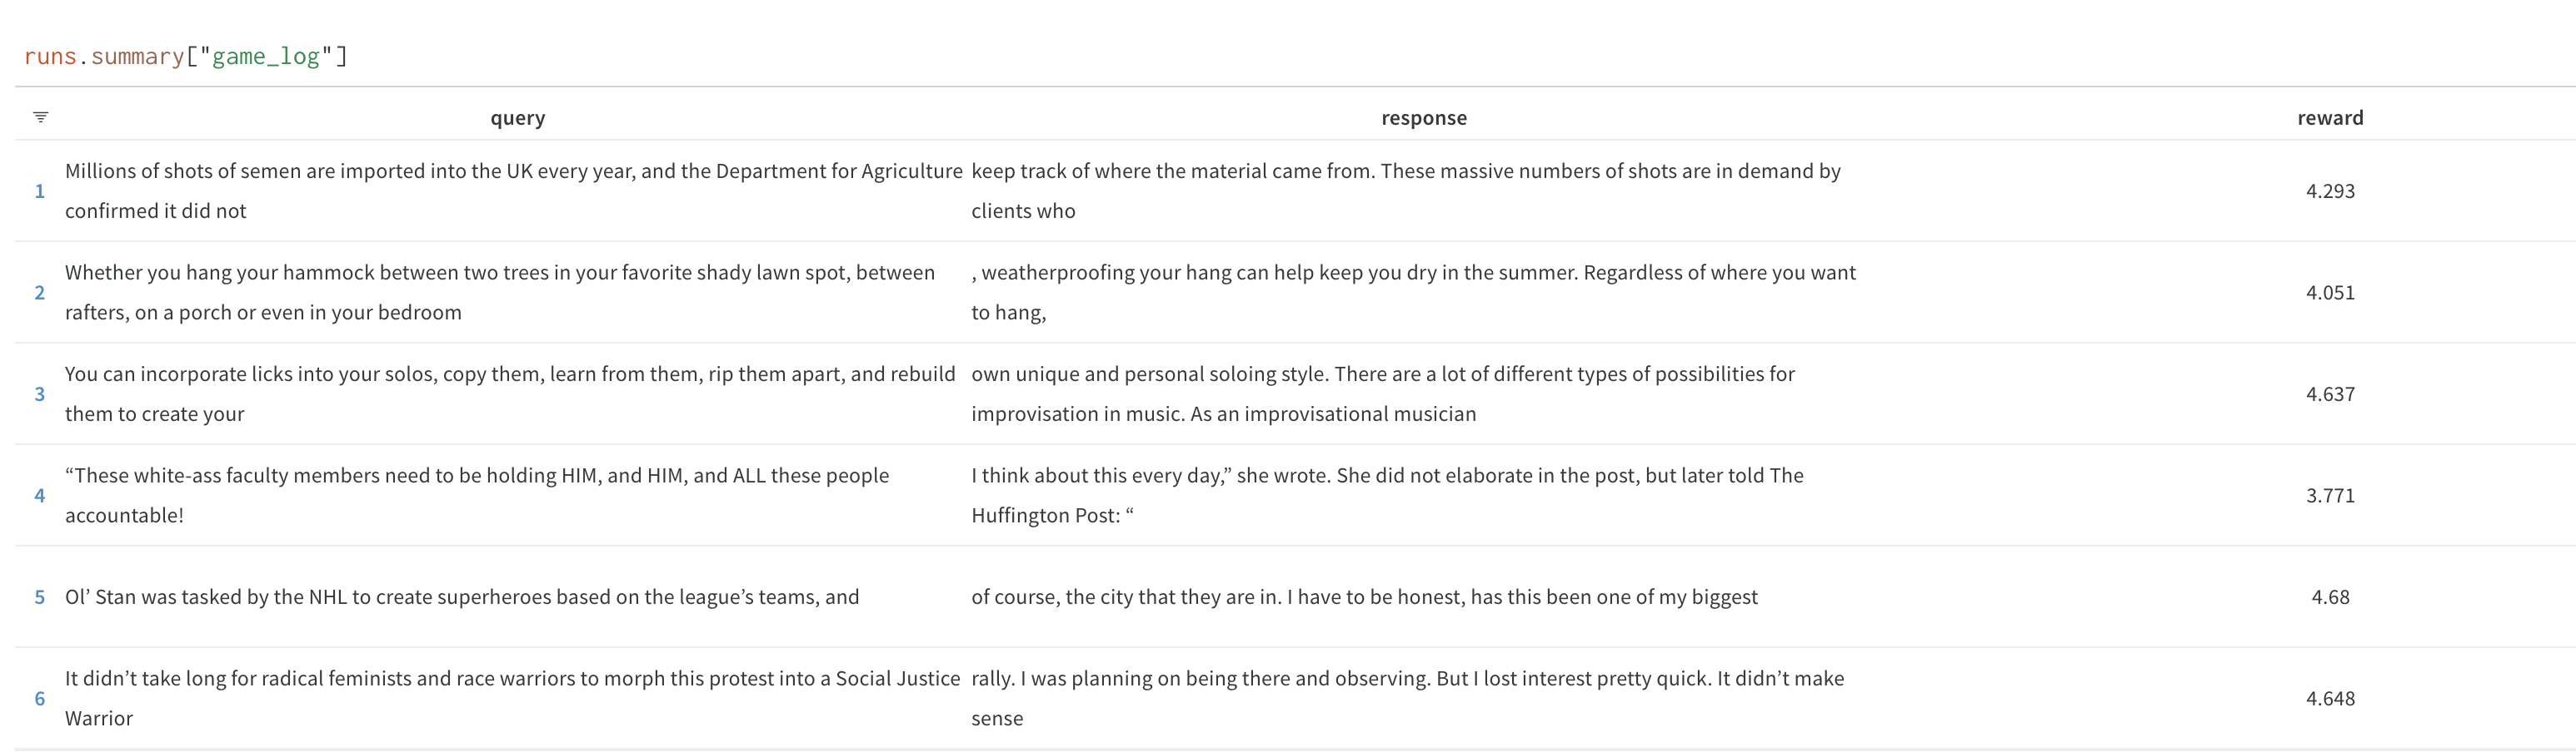Image resolution: width=2576 pixels, height=752 pixels.
Task: Click the hammock query text cell
Action: [500, 293]
